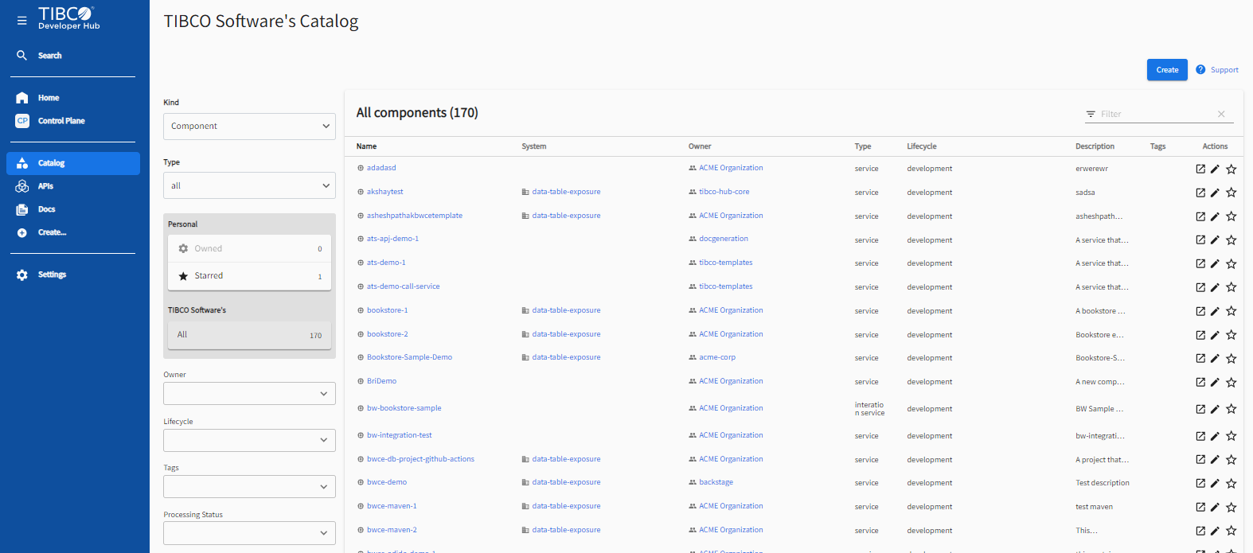The height and width of the screenshot is (553, 1253).
Task: Click the Home house icon
Action: [x=22, y=98]
